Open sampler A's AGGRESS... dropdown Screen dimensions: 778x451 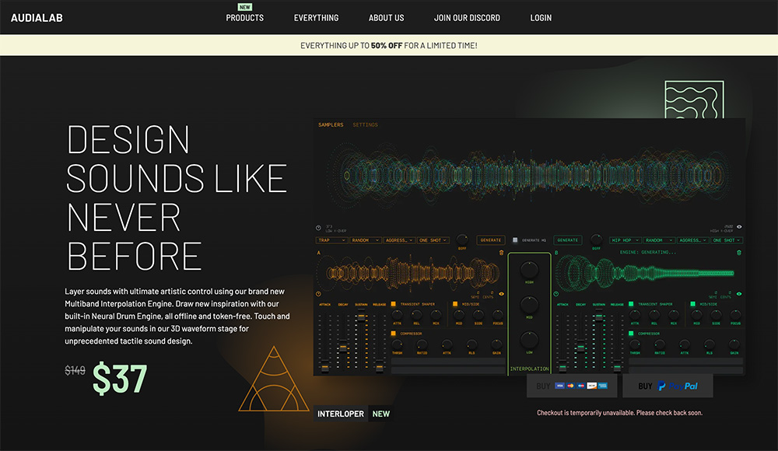click(x=399, y=240)
